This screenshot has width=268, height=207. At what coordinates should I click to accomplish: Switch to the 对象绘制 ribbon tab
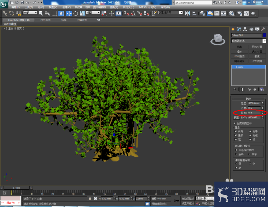82,20
